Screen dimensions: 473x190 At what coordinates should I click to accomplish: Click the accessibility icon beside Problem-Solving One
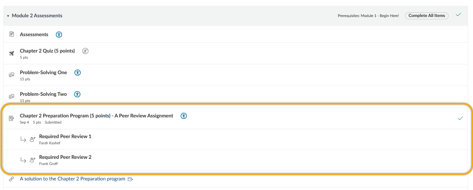click(x=78, y=73)
